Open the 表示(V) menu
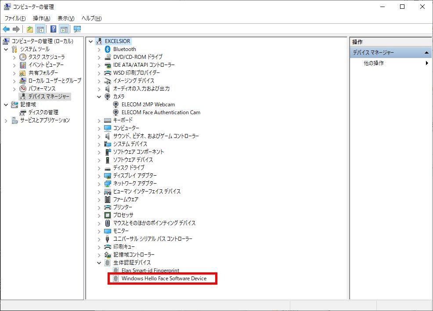The height and width of the screenshot is (311, 433). click(x=66, y=18)
